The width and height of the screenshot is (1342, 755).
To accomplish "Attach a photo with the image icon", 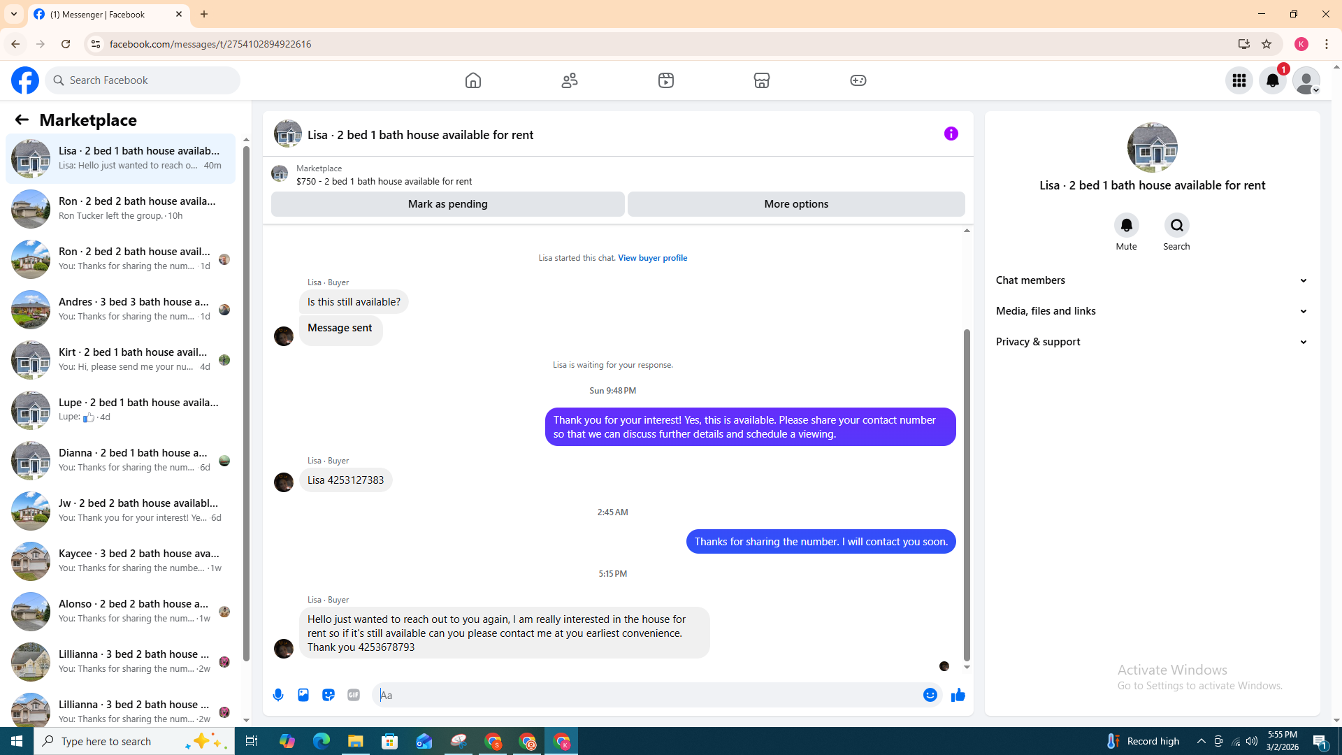I will click(303, 695).
